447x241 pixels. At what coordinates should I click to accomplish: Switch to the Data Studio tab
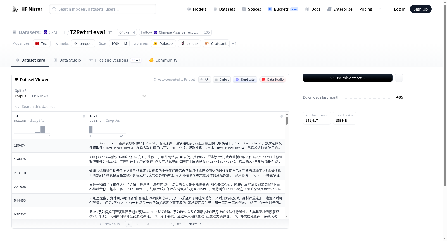pyautogui.click(x=67, y=60)
